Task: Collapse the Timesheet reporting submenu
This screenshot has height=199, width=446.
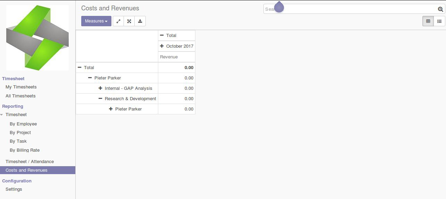Action: (x=16, y=115)
